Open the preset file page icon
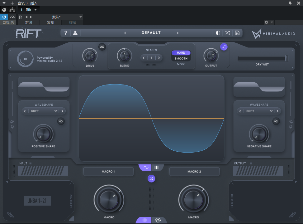The height and width of the screenshot is (224, 303). [21, 17]
